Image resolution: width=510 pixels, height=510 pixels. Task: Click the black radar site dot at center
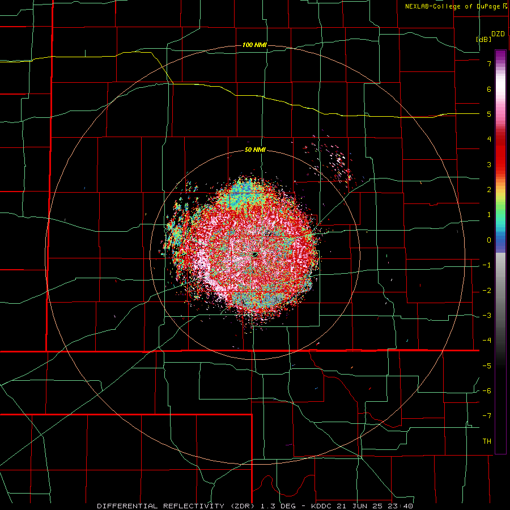pos(254,254)
